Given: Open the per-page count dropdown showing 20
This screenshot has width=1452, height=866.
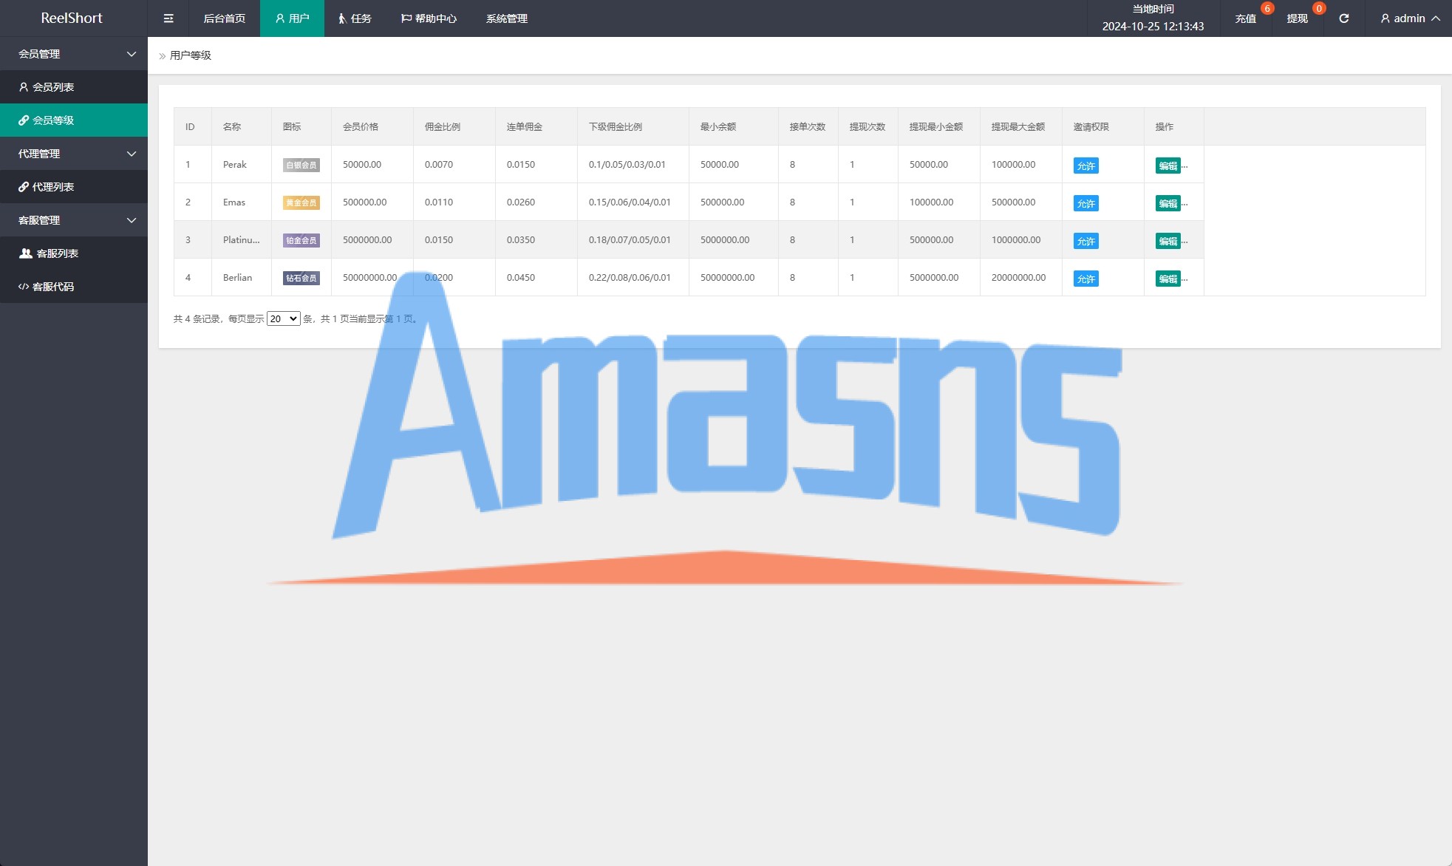Looking at the screenshot, I should [283, 318].
